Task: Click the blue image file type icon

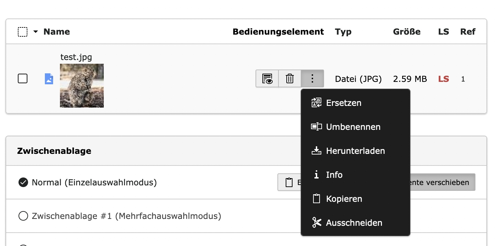Action: 49,79
